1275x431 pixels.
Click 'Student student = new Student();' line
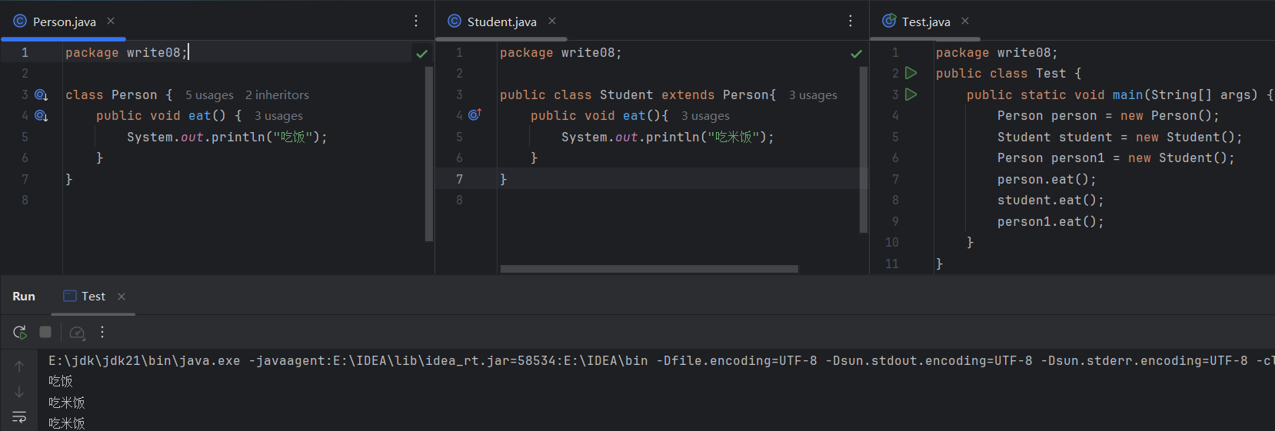[x=1120, y=137]
